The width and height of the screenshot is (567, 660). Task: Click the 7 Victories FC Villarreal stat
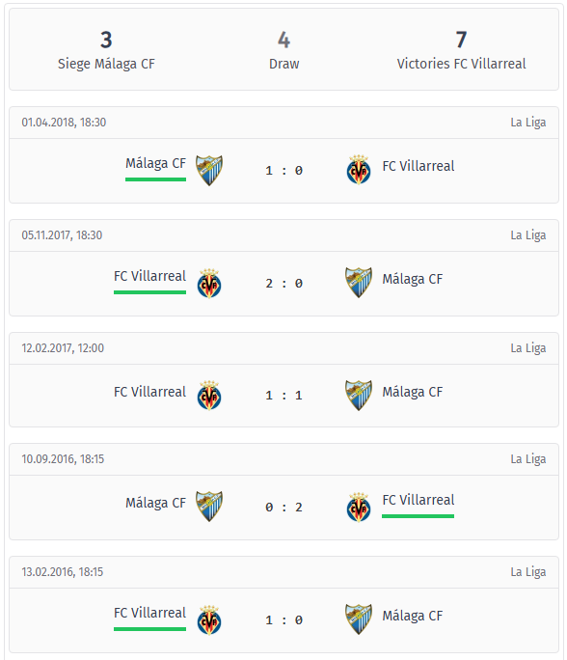tap(462, 50)
